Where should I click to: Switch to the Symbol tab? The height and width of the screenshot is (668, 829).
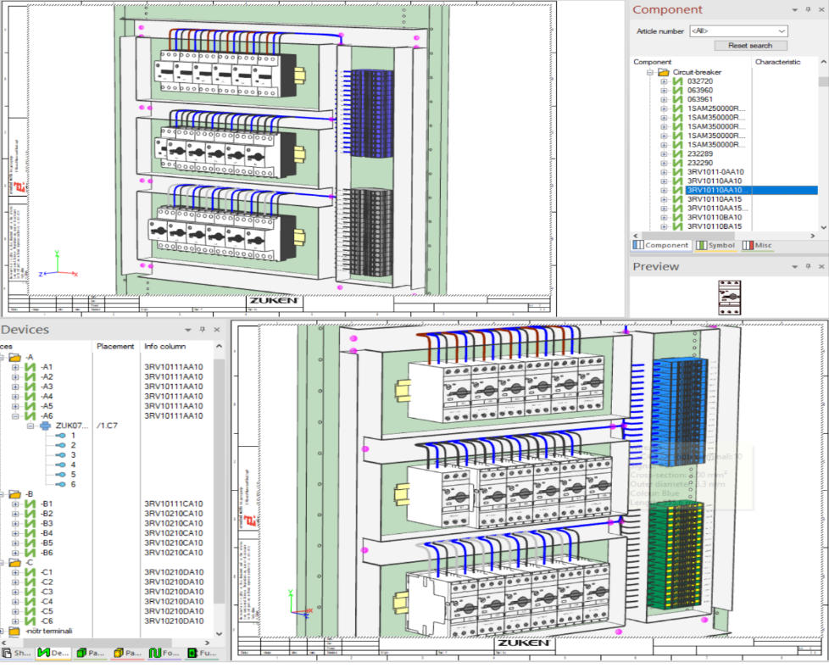point(716,245)
